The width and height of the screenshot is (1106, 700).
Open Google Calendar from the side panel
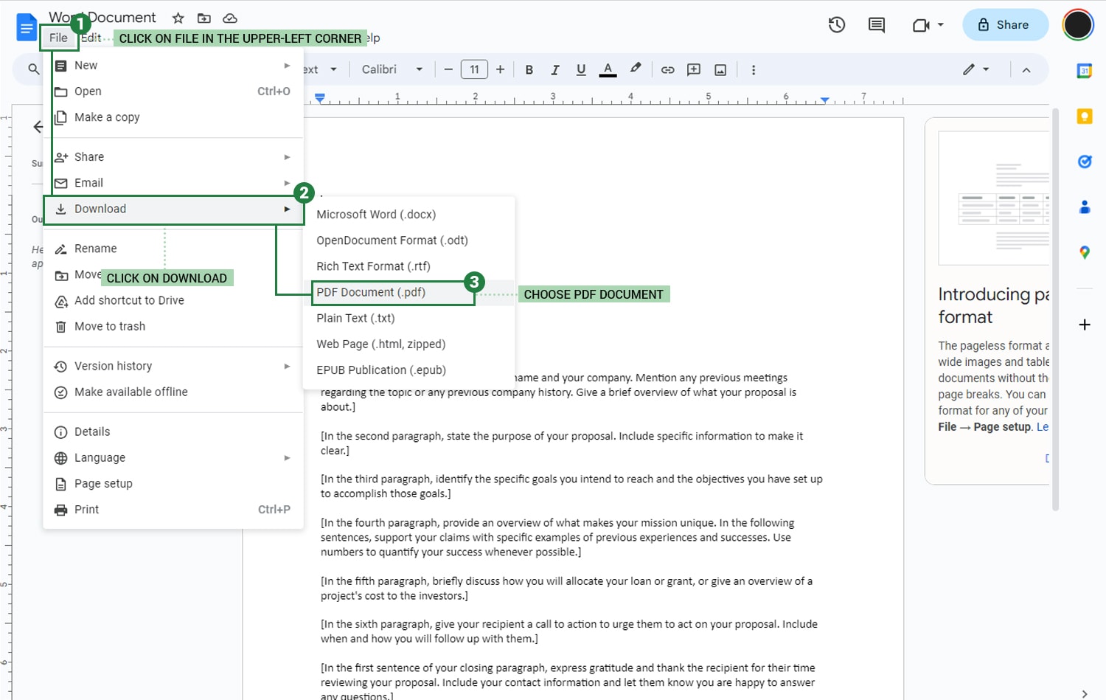click(x=1084, y=71)
